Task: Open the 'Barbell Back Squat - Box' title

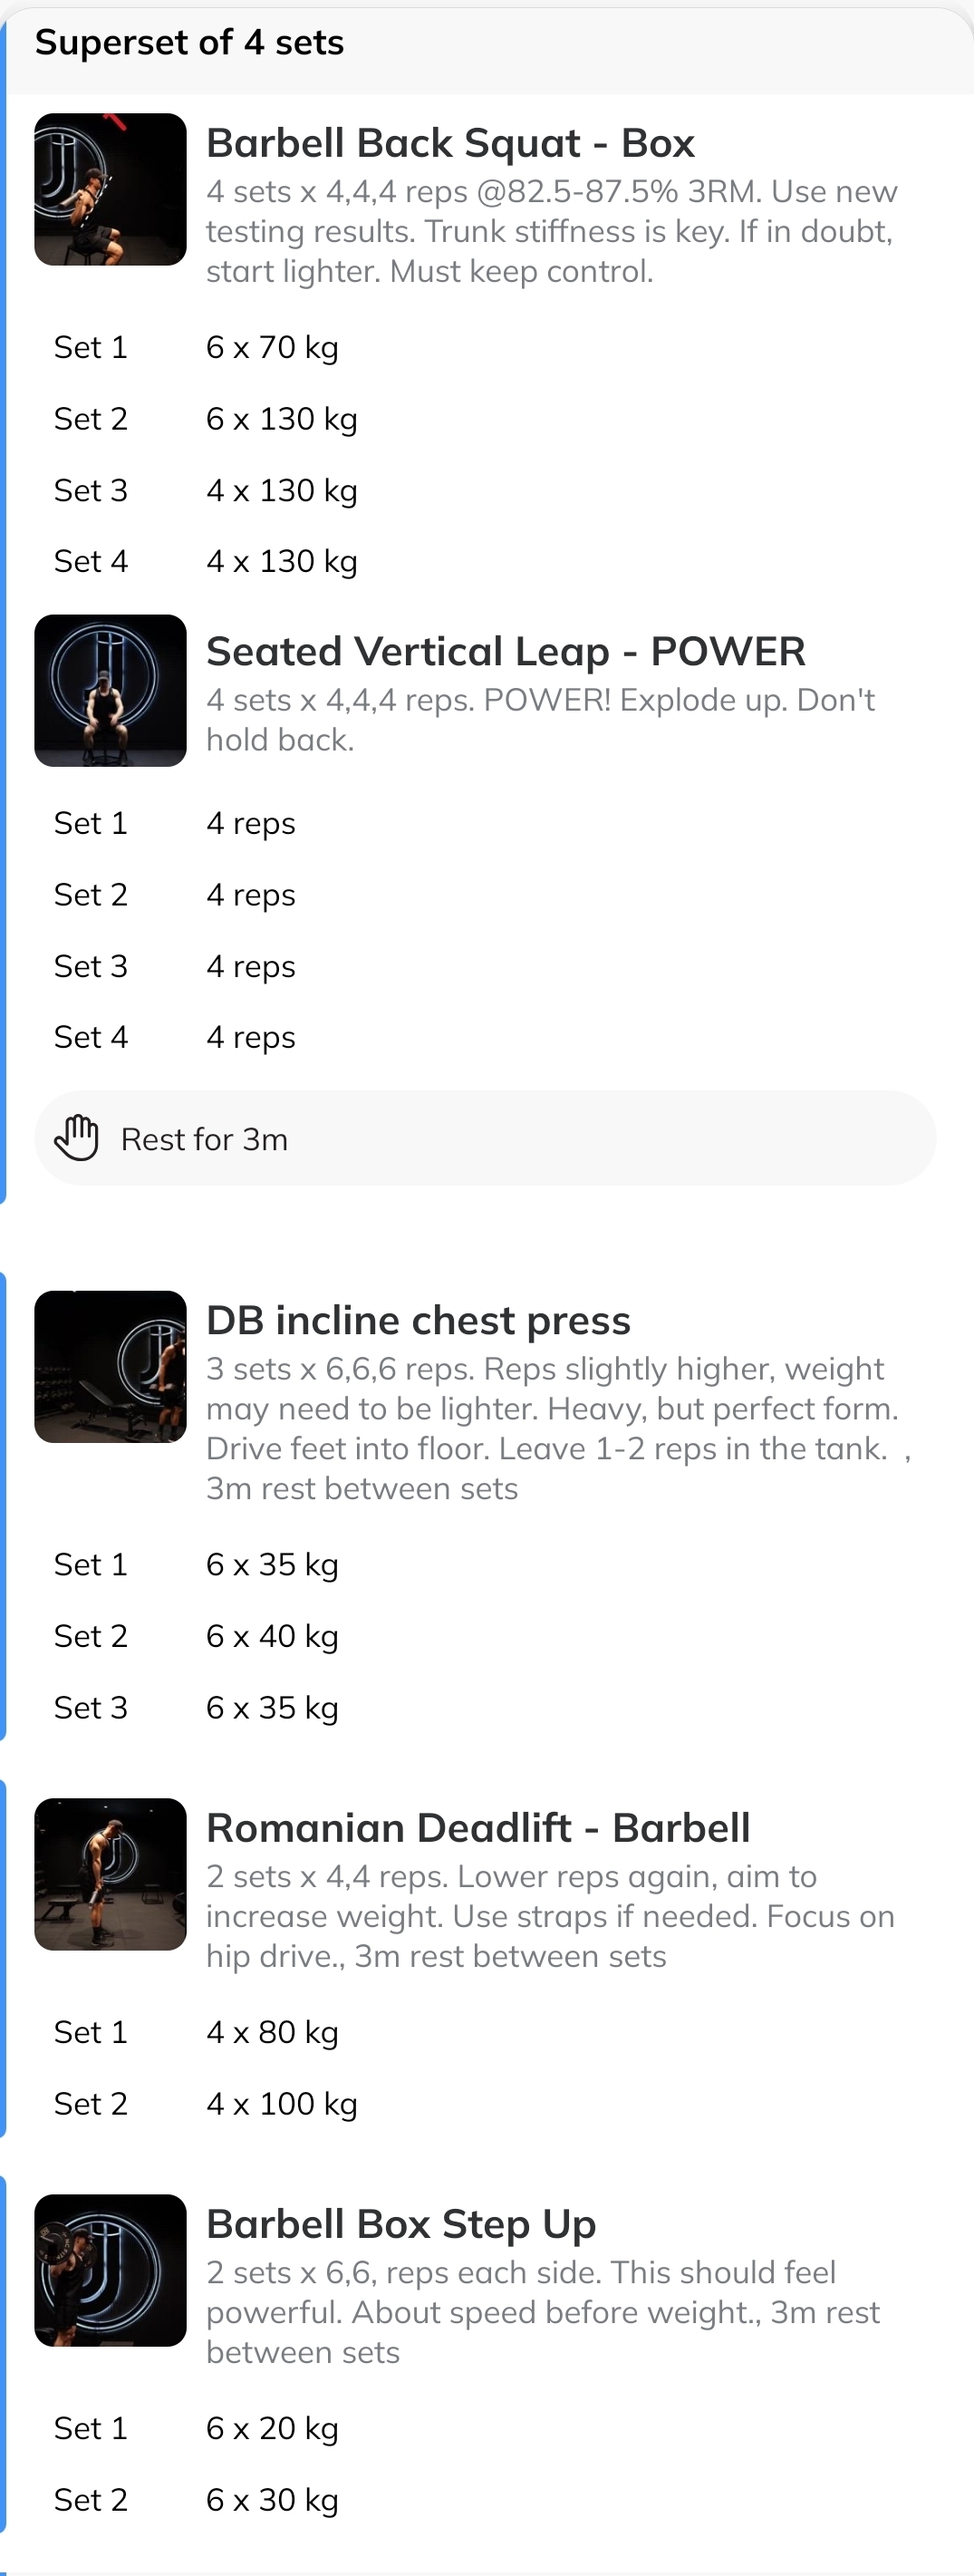Action: (450, 143)
